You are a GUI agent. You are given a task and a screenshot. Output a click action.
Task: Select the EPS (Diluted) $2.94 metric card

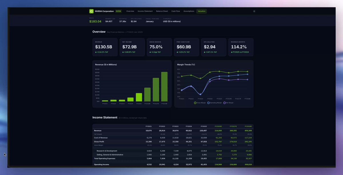coord(214,47)
